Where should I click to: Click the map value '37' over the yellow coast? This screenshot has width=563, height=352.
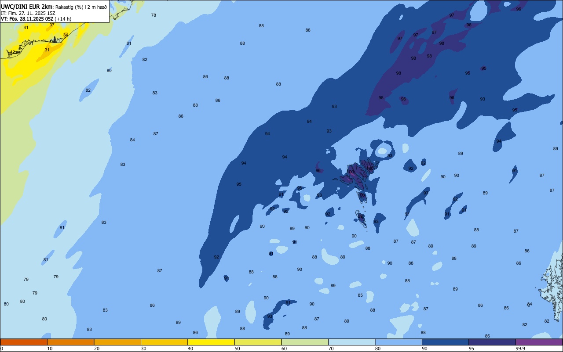click(x=52, y=25)
